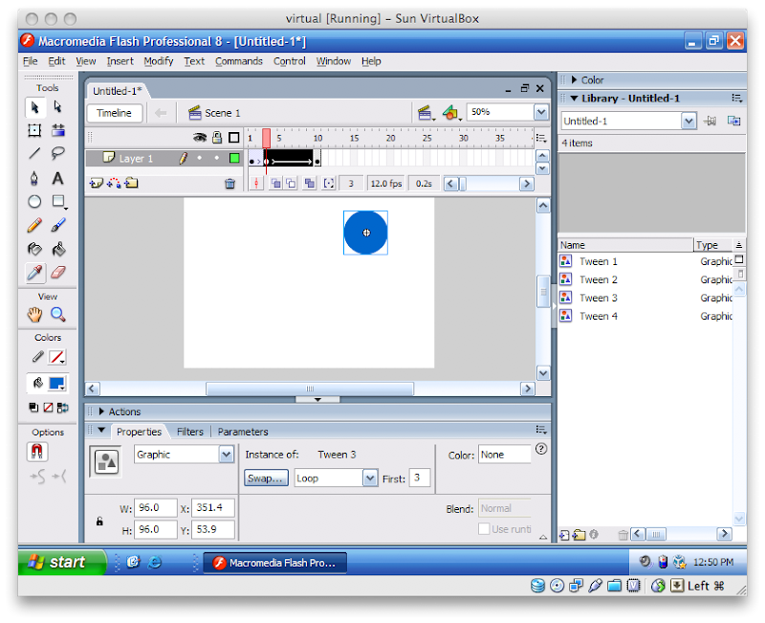The height and width of the screenshot is (623, 765).
Task: Select the Hand tool
Action: 34,315
